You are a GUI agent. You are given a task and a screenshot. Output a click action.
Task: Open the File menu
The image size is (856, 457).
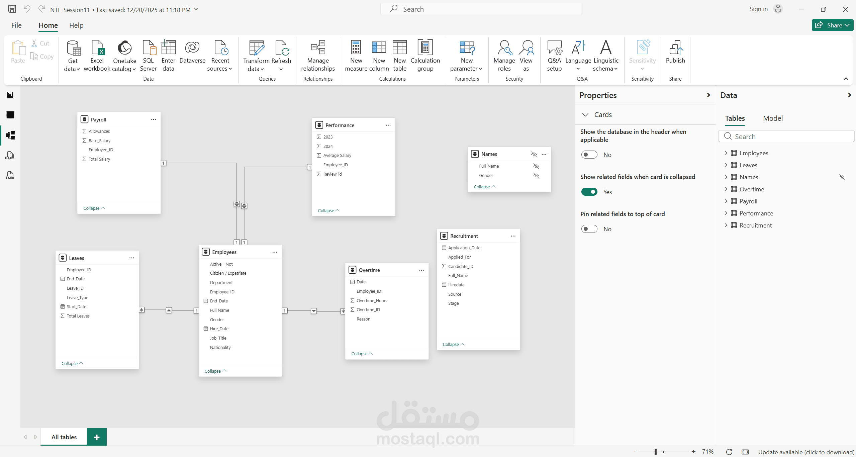click(x=16, y=25)
